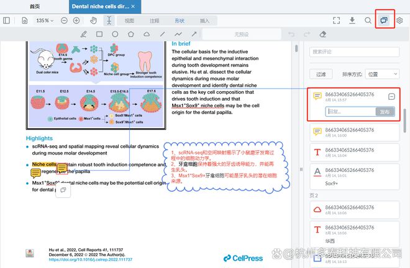The image size is (410, 268).
Task: Toggle the text selection cursor tool
Action: pyautogui.click(x=109, y=20)
